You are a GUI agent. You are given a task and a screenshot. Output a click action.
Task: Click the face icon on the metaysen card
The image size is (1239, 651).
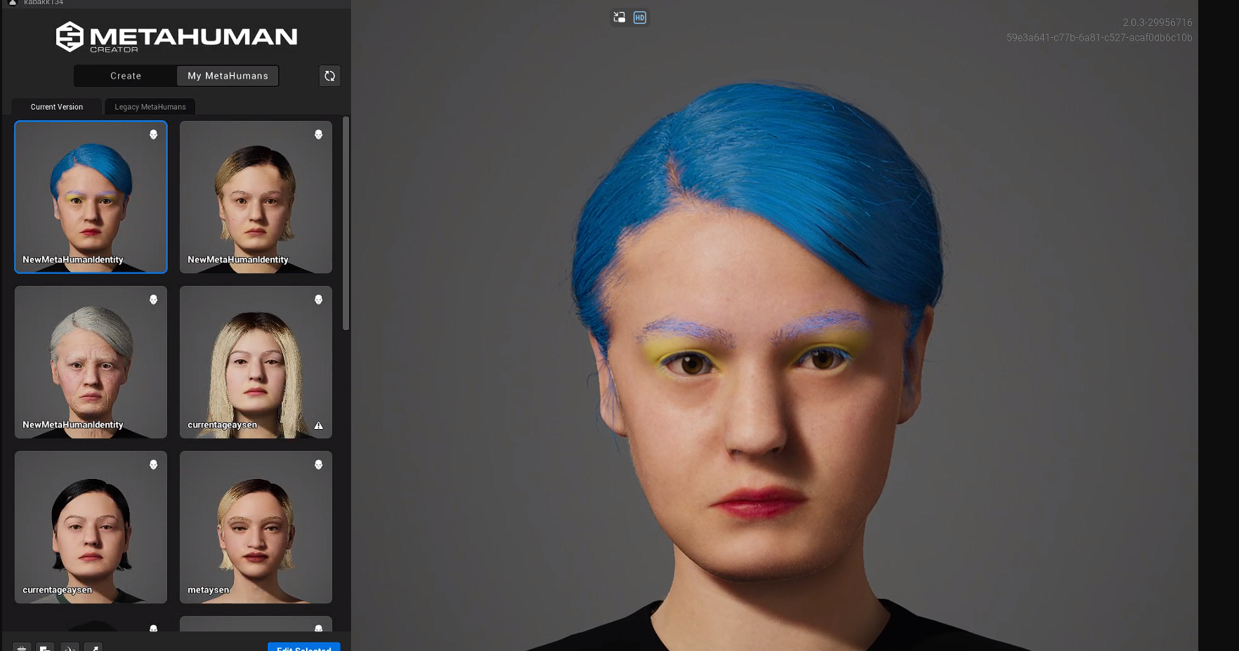(318, 464)
